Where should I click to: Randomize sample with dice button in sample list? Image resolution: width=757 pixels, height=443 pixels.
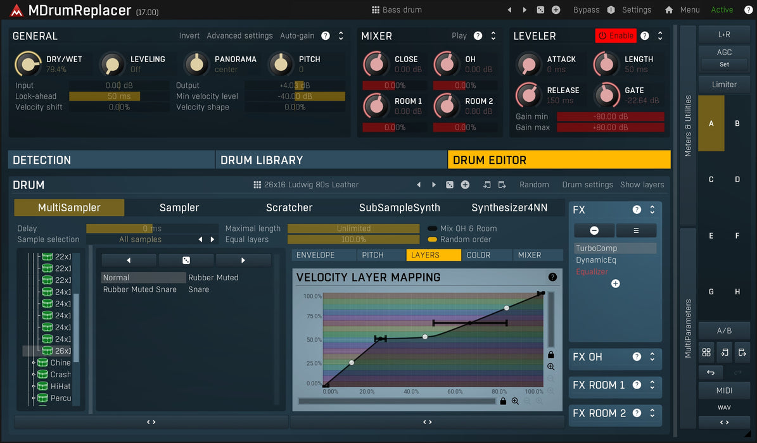(x=186, y=260)
